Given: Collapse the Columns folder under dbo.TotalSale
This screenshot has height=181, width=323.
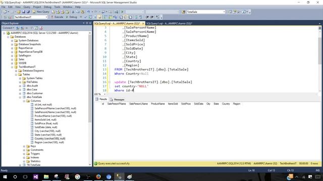Looking at the screenshot, I should coord(24,101).
